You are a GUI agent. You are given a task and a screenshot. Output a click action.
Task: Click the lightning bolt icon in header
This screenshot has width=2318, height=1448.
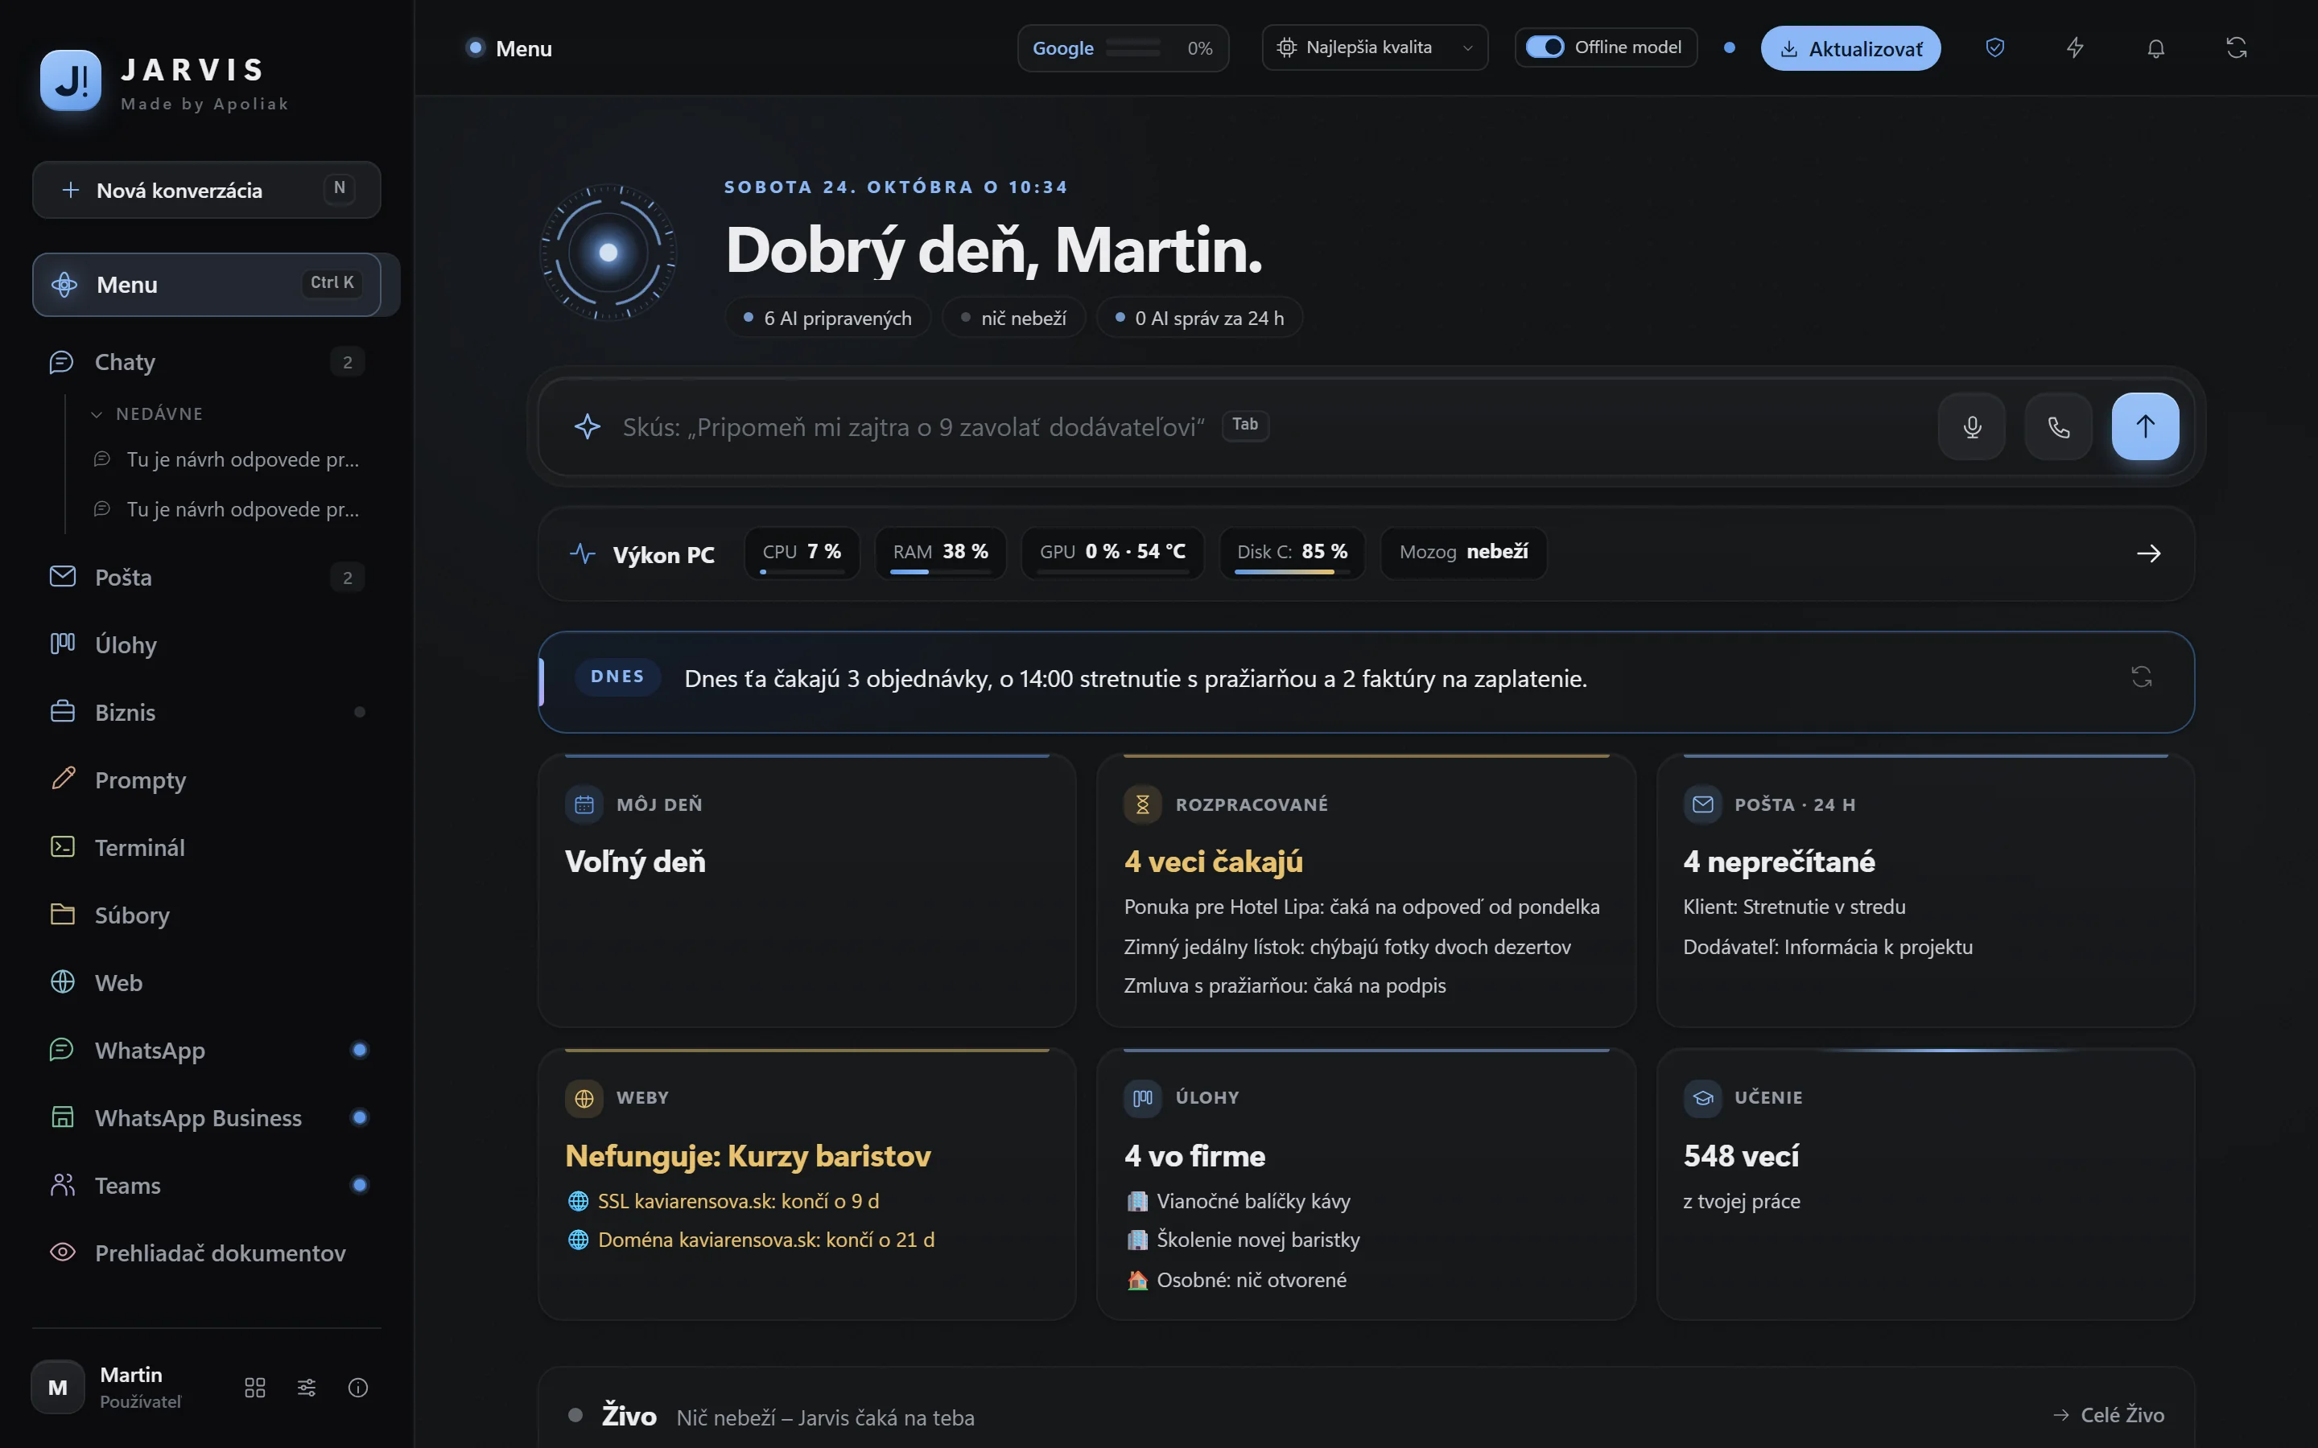click(2076, 48)
